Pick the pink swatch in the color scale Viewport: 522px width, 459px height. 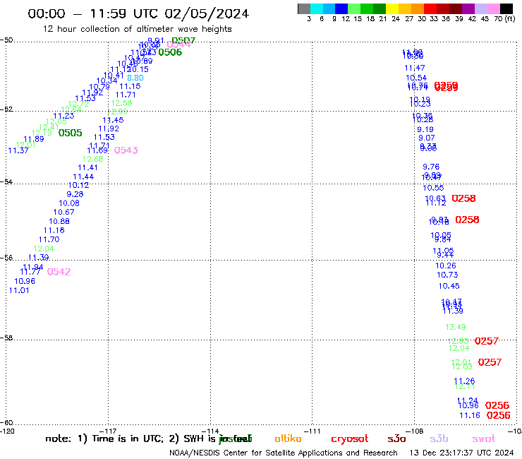(x=494, y=8)
